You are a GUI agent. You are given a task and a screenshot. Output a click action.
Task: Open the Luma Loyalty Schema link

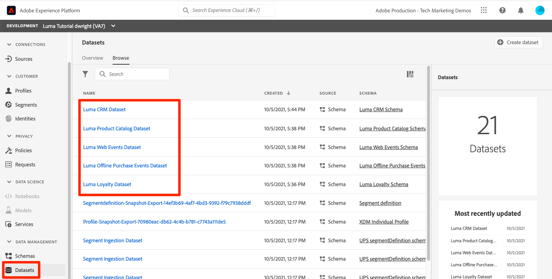point(384,184)
